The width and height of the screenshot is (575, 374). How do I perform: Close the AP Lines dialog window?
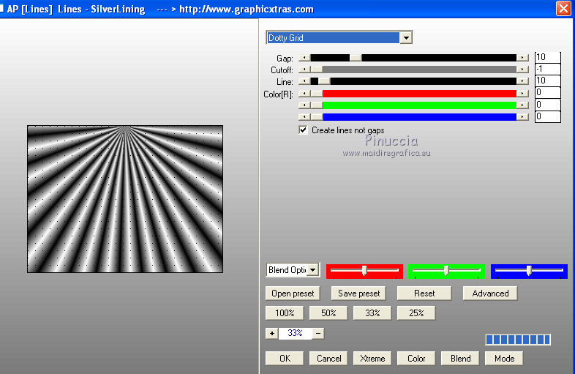pos(563,9)
